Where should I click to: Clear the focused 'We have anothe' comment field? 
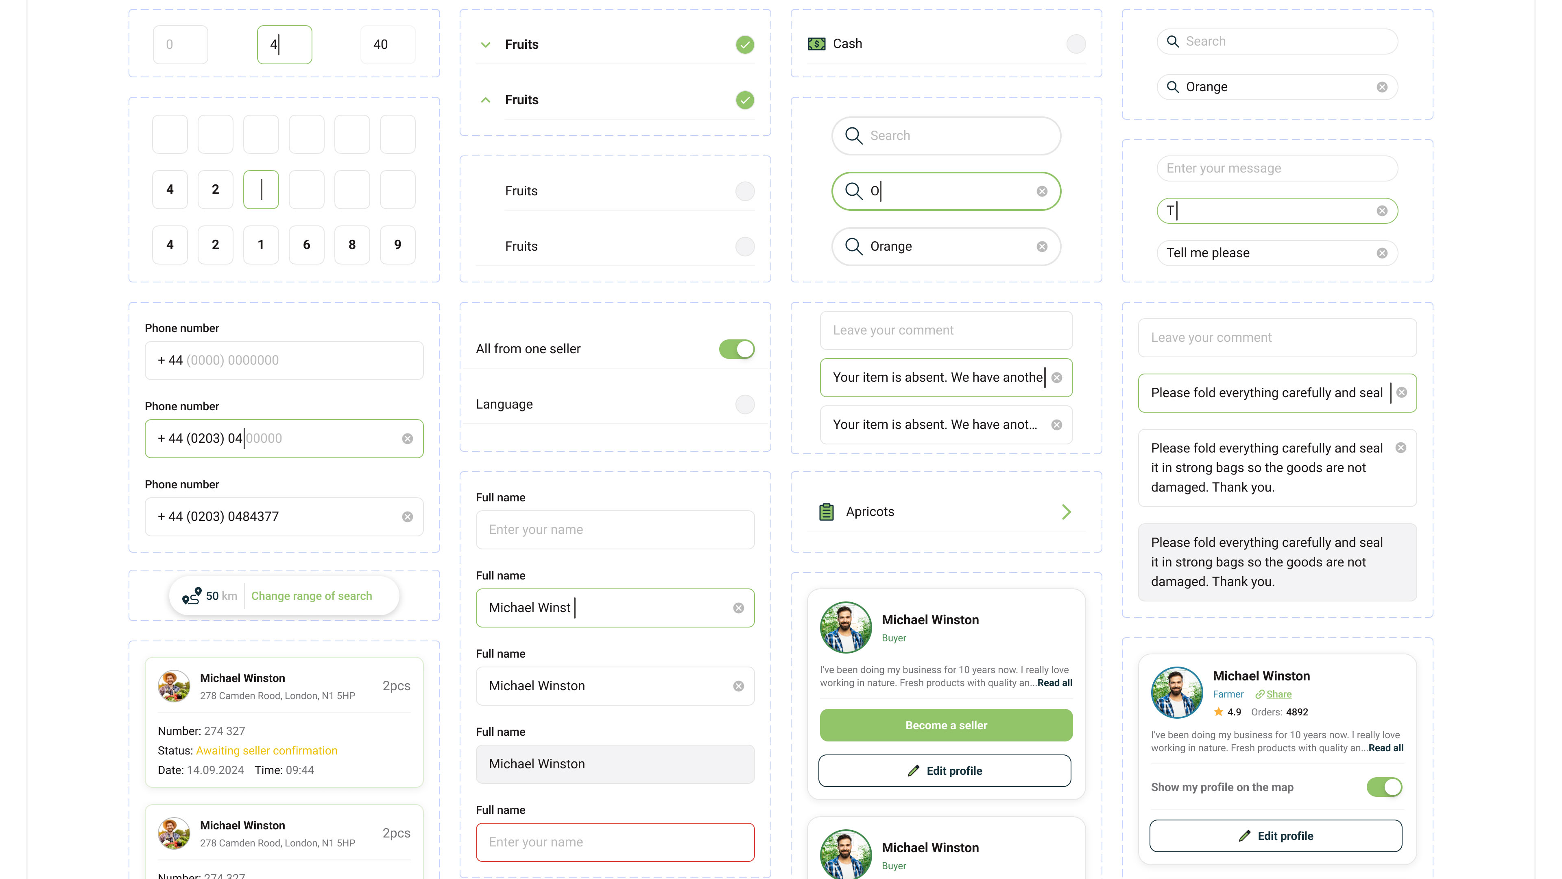1057,377
